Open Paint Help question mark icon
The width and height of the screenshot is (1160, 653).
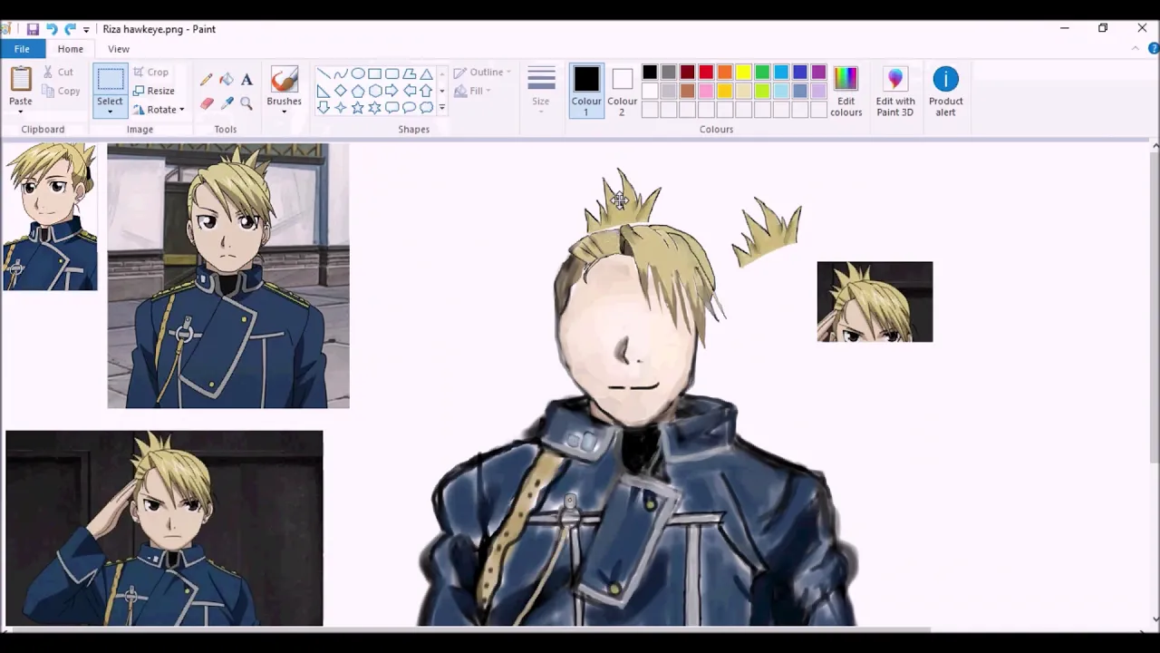coord(1154,49)
